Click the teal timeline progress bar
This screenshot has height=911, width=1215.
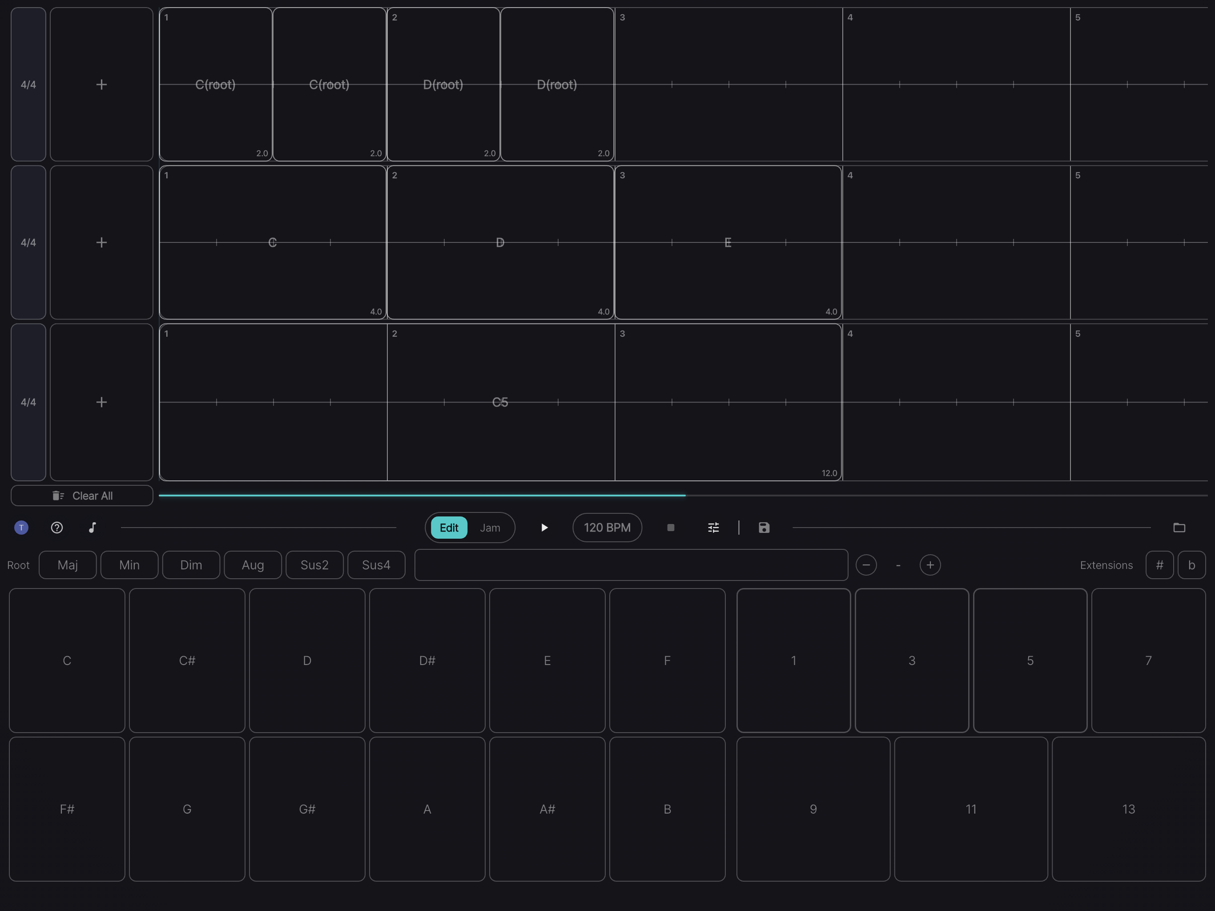click(422, 495)
